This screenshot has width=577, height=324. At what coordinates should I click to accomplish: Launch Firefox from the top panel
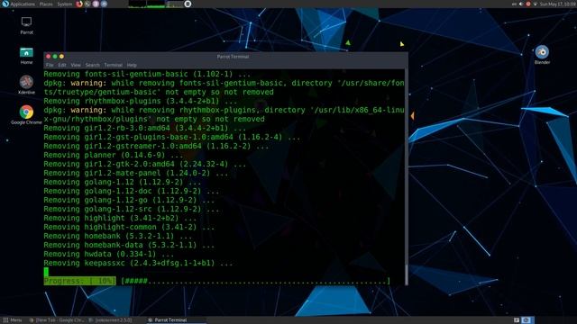79,4
